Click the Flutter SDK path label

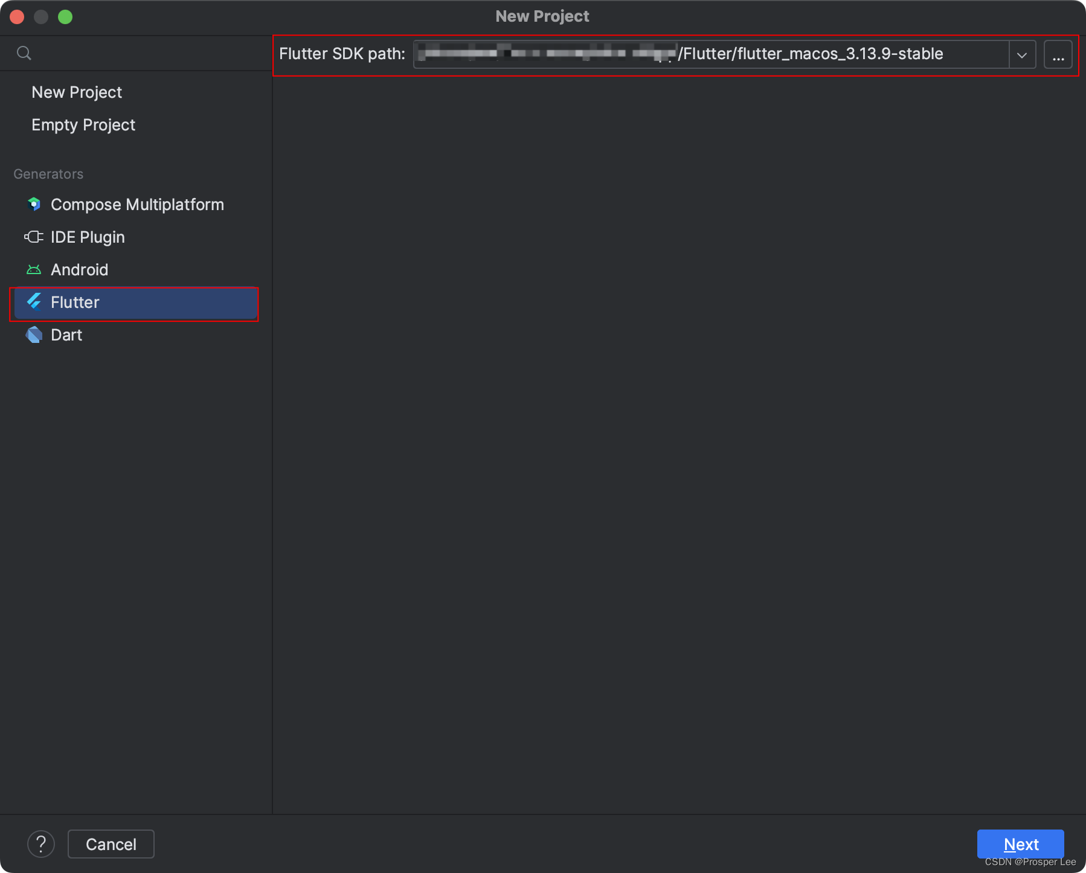click(x=342, y=54)
